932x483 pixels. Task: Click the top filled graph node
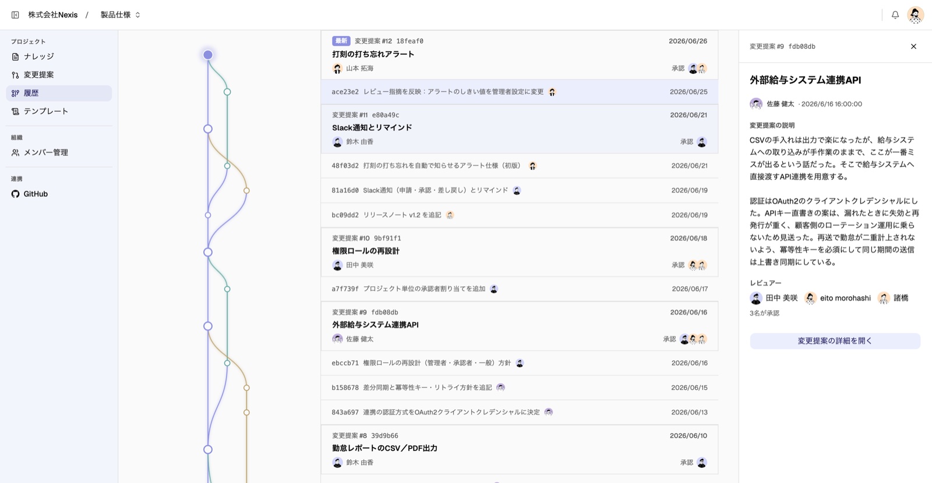[208, 55]
